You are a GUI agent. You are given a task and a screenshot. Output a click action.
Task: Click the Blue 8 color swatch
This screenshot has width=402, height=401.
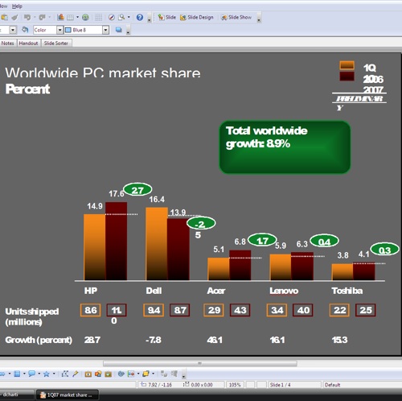click(x=68, y=30)
